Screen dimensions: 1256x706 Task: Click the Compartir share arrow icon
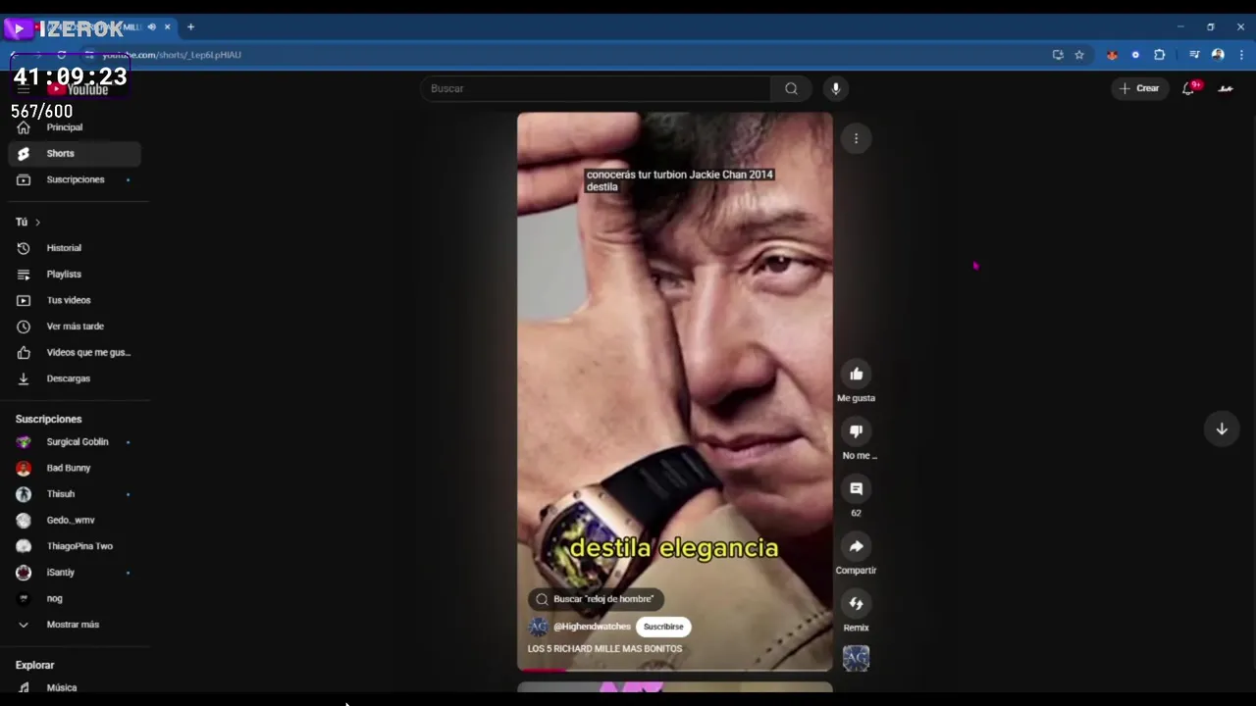coord(856,546)
